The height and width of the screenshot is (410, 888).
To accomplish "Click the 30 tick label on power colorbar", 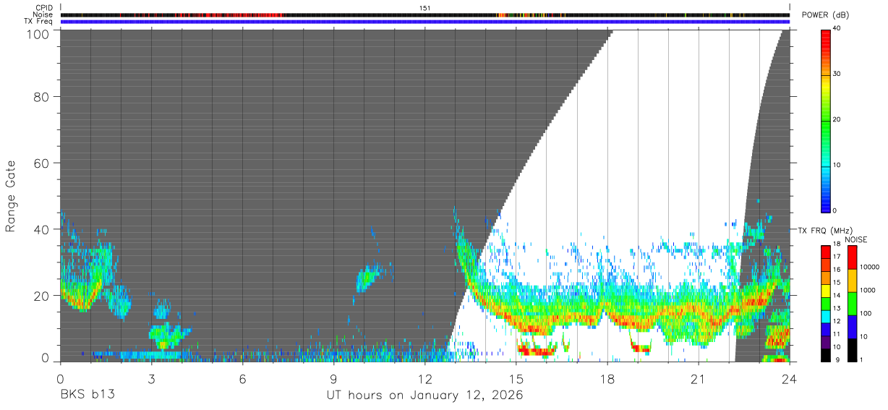I will (x=837, y=74).
